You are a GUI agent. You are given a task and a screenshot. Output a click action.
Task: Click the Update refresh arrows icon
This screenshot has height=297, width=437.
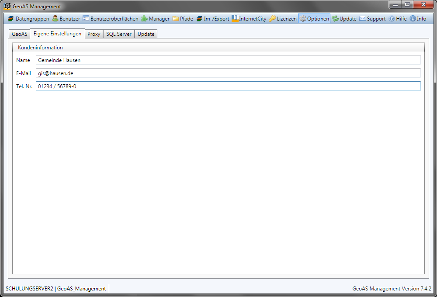click(x=335, y=18)
